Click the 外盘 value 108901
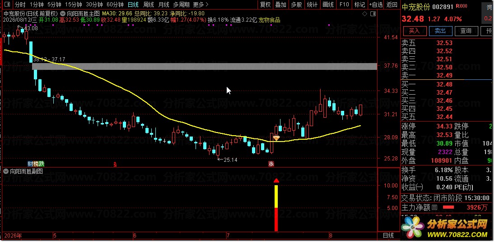The image size is (495, 242). click(x=442, y=161)
